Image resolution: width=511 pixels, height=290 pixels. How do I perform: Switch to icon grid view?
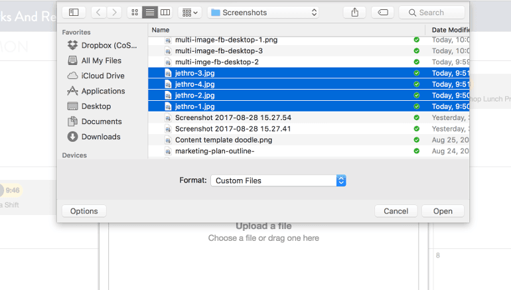point(135,12)
